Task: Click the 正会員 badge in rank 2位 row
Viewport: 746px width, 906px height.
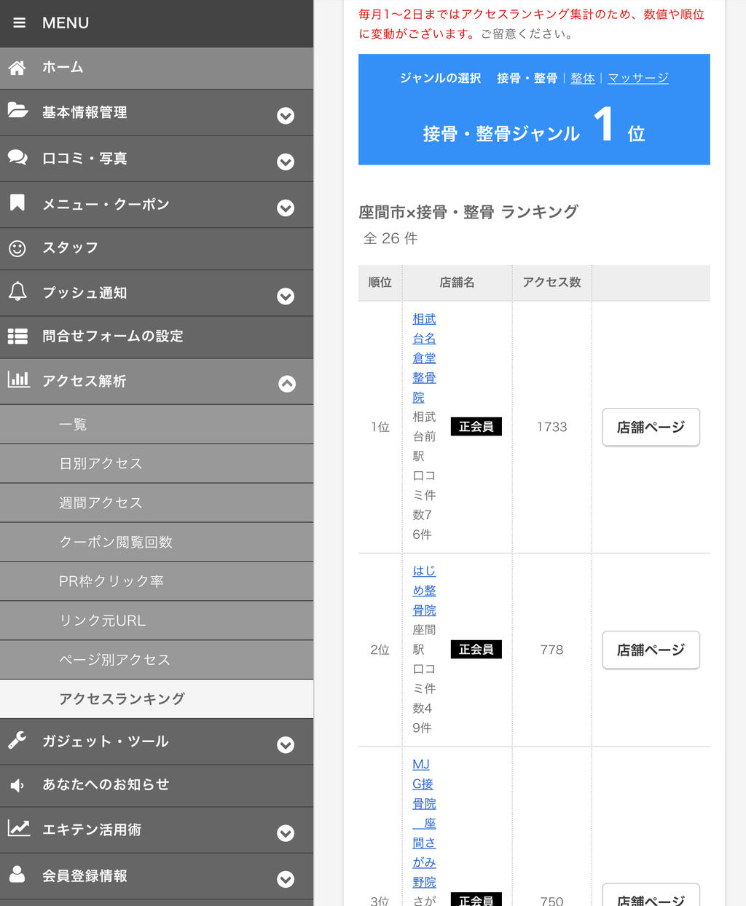Action: [x=476, y=650]
